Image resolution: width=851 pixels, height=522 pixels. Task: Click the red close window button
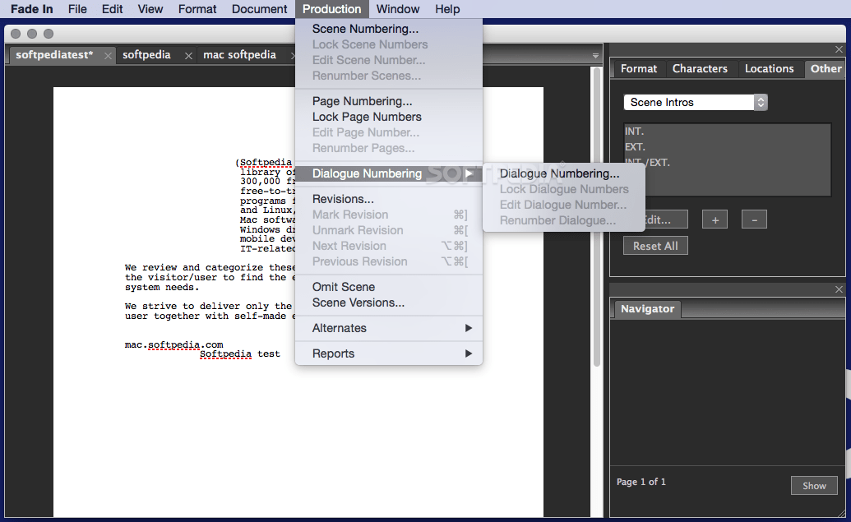pyautogui.click(x=16, y=34)
